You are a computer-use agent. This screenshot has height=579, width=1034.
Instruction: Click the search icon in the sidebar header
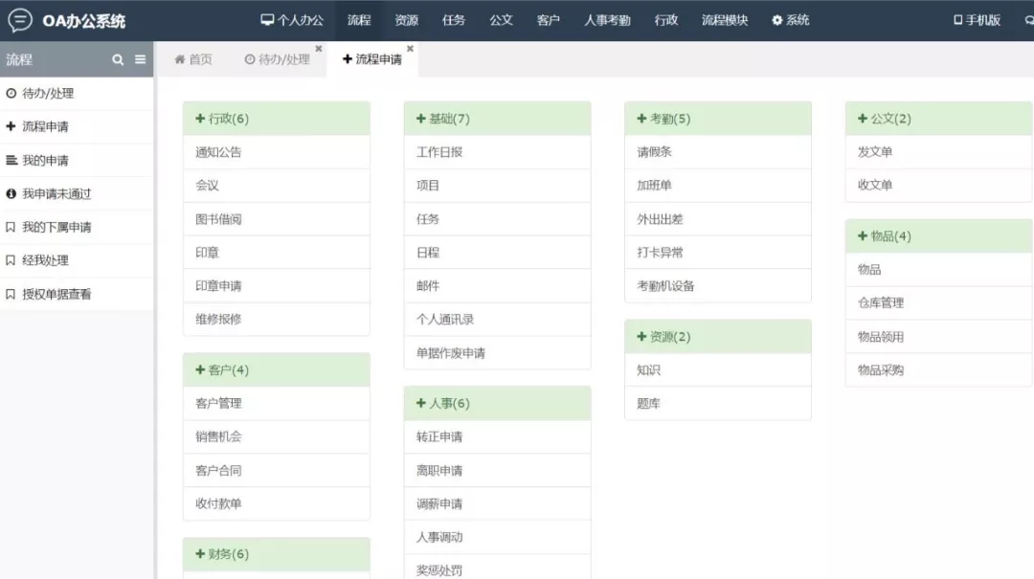tap(118, 59)
